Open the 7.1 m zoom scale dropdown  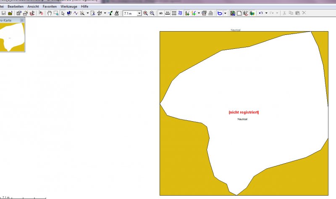pyautogui.click(x=139, y=13)
